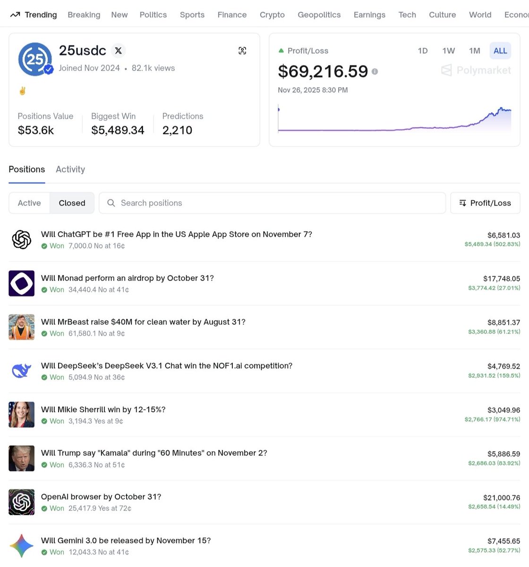Open the Activity tab
529x567 pixels.
[x=70, y=169]
